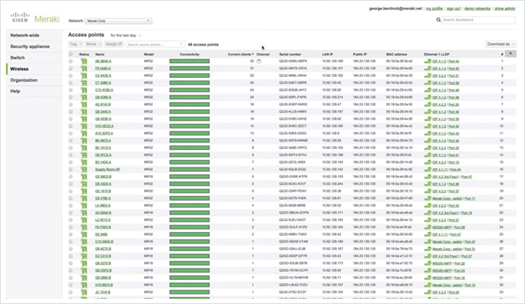Open the Wireless menu
This screenshot has width=525, height=304.
[x=34, y=69]
